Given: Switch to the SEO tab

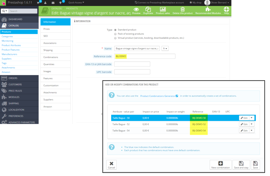Looking at the screenshot, I should pyautogui.click(x=55, y=36).
